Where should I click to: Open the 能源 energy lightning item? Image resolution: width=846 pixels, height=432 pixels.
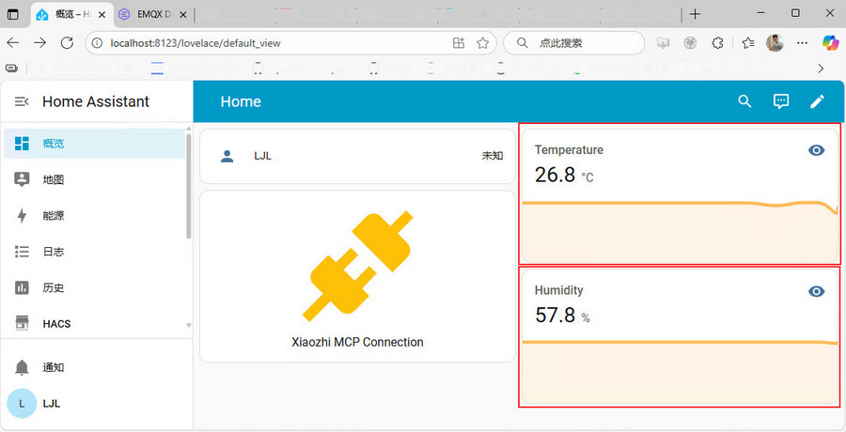pos(94,216)
